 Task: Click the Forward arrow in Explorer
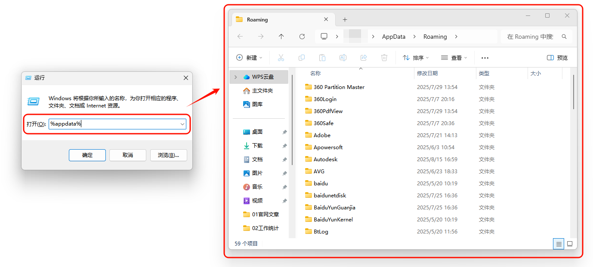(x=261, y=37)
